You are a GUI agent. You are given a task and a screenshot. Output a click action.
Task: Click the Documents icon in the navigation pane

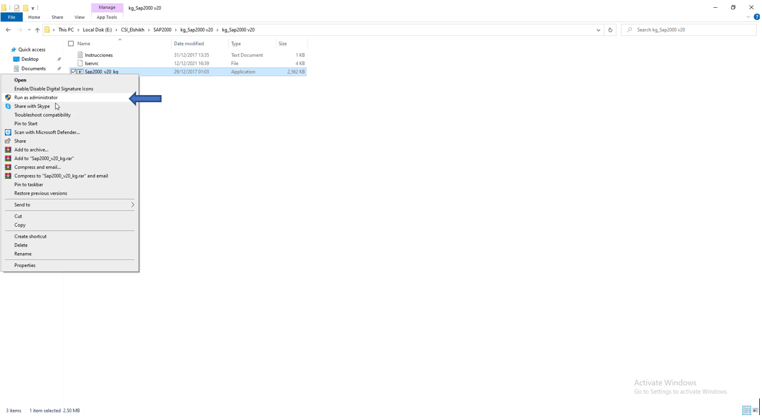click(x=17, y=69)
